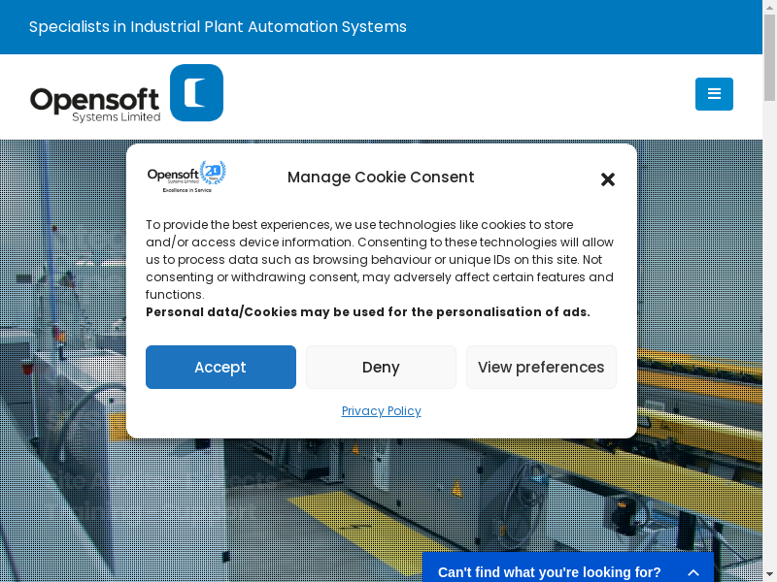Open the Privacy Policy link
The width and height of the screenshot is (777, 582).
[x=381, y=411]
